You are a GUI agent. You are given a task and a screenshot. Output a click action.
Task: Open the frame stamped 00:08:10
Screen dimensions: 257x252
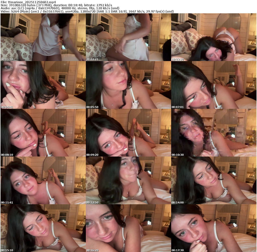[x=43, y=133]
